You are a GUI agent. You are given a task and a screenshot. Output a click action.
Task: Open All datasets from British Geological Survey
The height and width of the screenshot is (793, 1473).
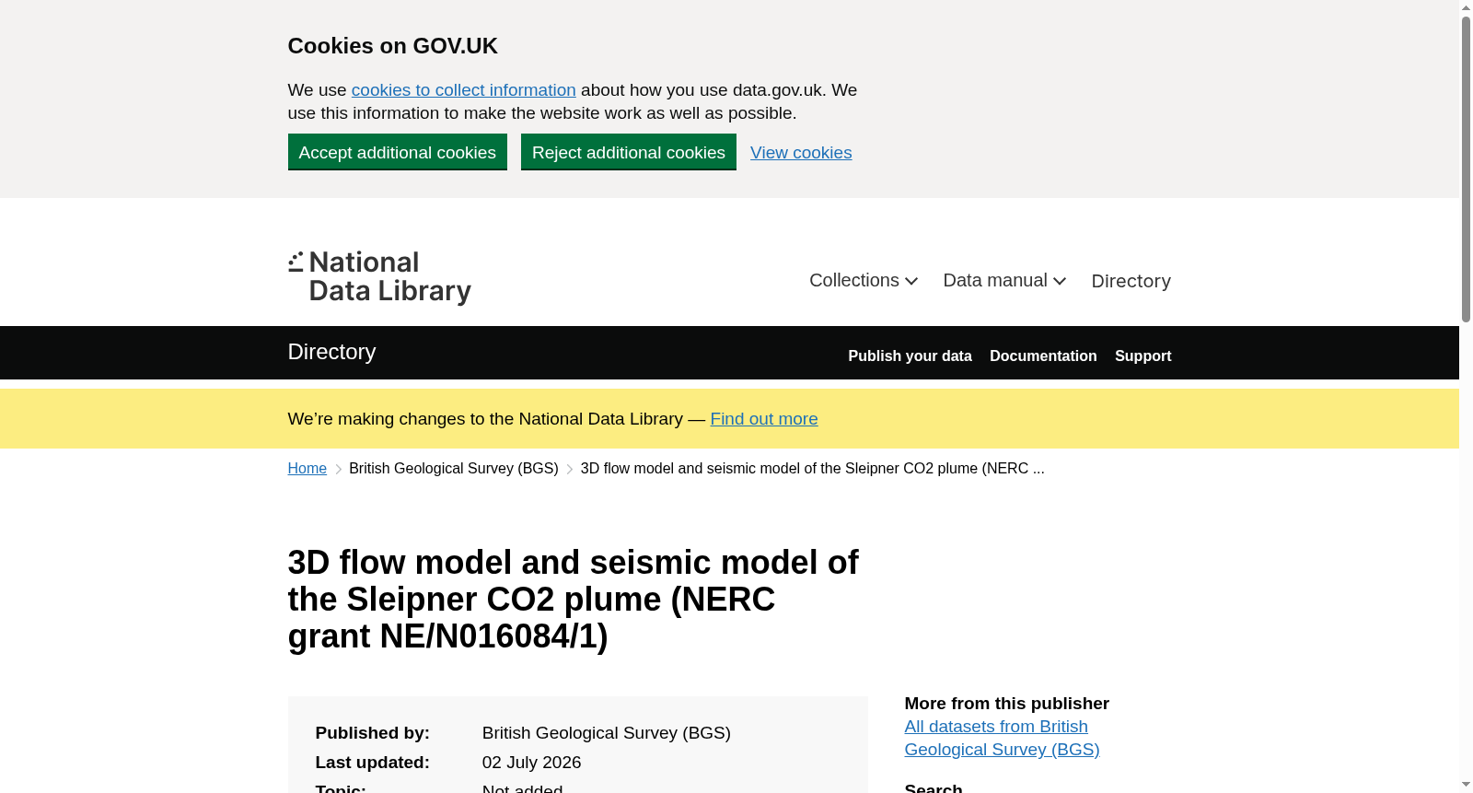[1002, 739]
